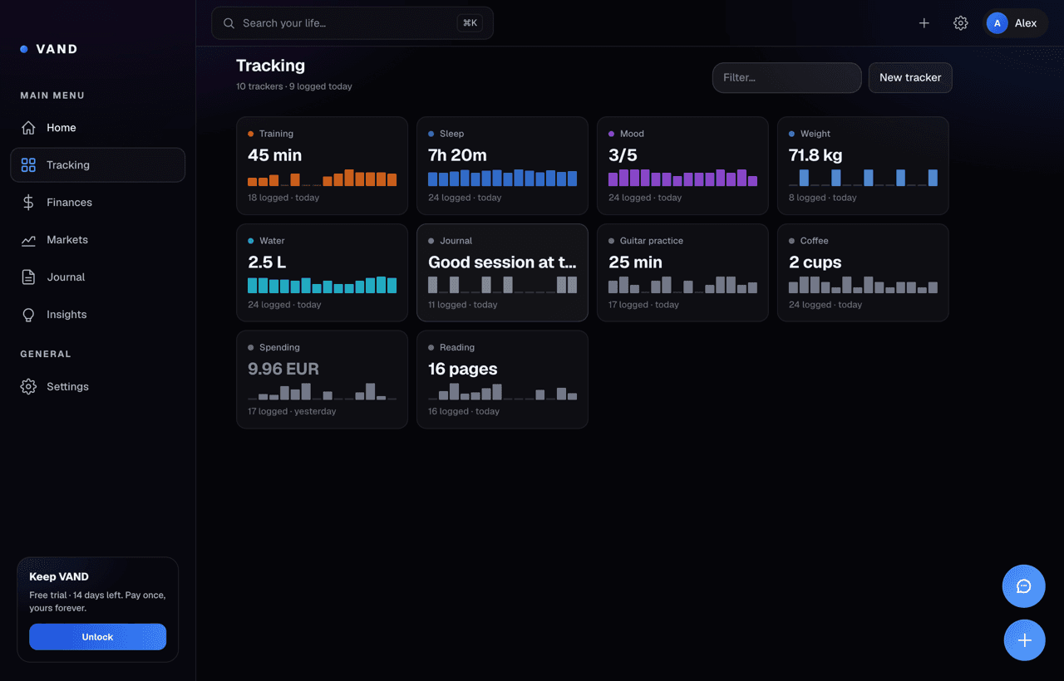Click the "10 trackers · 9 logged today" text
1064x681 pixels.
294,86
